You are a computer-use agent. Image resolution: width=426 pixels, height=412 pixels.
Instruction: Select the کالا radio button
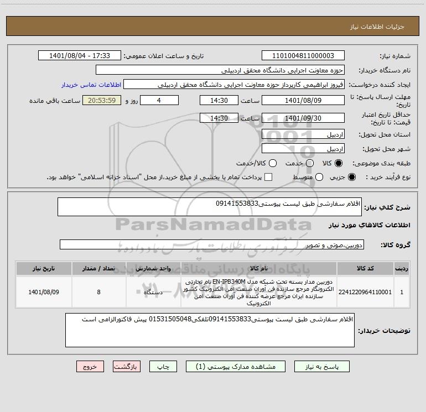tap(339, 163)
